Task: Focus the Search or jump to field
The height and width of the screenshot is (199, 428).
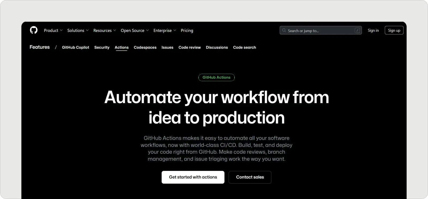Action: (x=320, y=30)
